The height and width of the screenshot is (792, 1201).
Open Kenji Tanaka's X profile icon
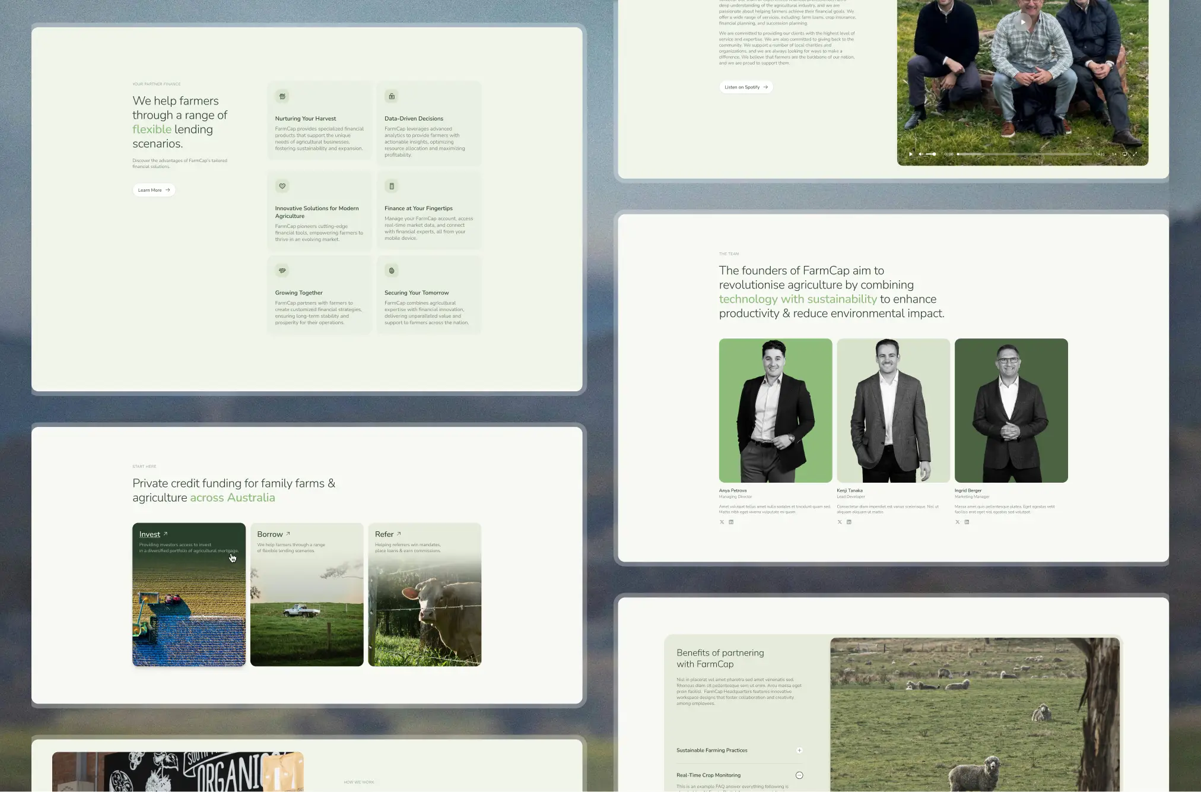(840, 522)
